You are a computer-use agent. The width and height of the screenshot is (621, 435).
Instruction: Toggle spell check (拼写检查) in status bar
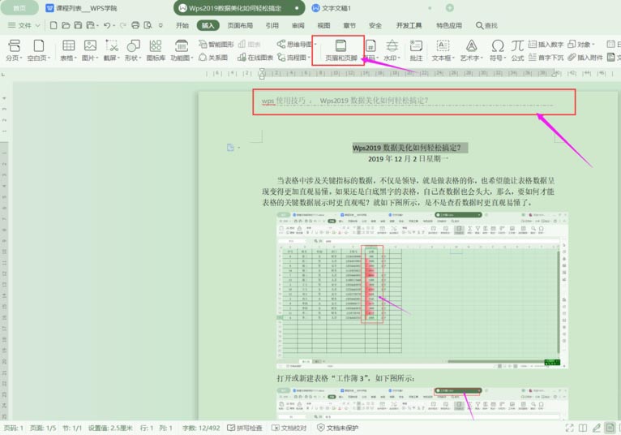coord(244,428)
